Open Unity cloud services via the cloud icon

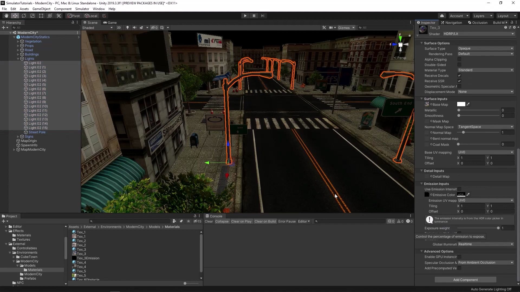(442, 16)
